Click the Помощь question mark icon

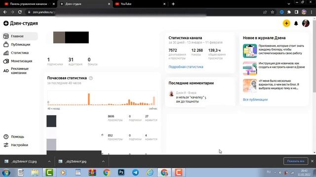tap(6, 137)
